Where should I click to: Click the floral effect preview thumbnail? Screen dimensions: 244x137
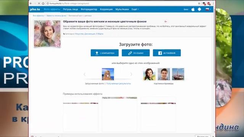[x=47, y=33]
